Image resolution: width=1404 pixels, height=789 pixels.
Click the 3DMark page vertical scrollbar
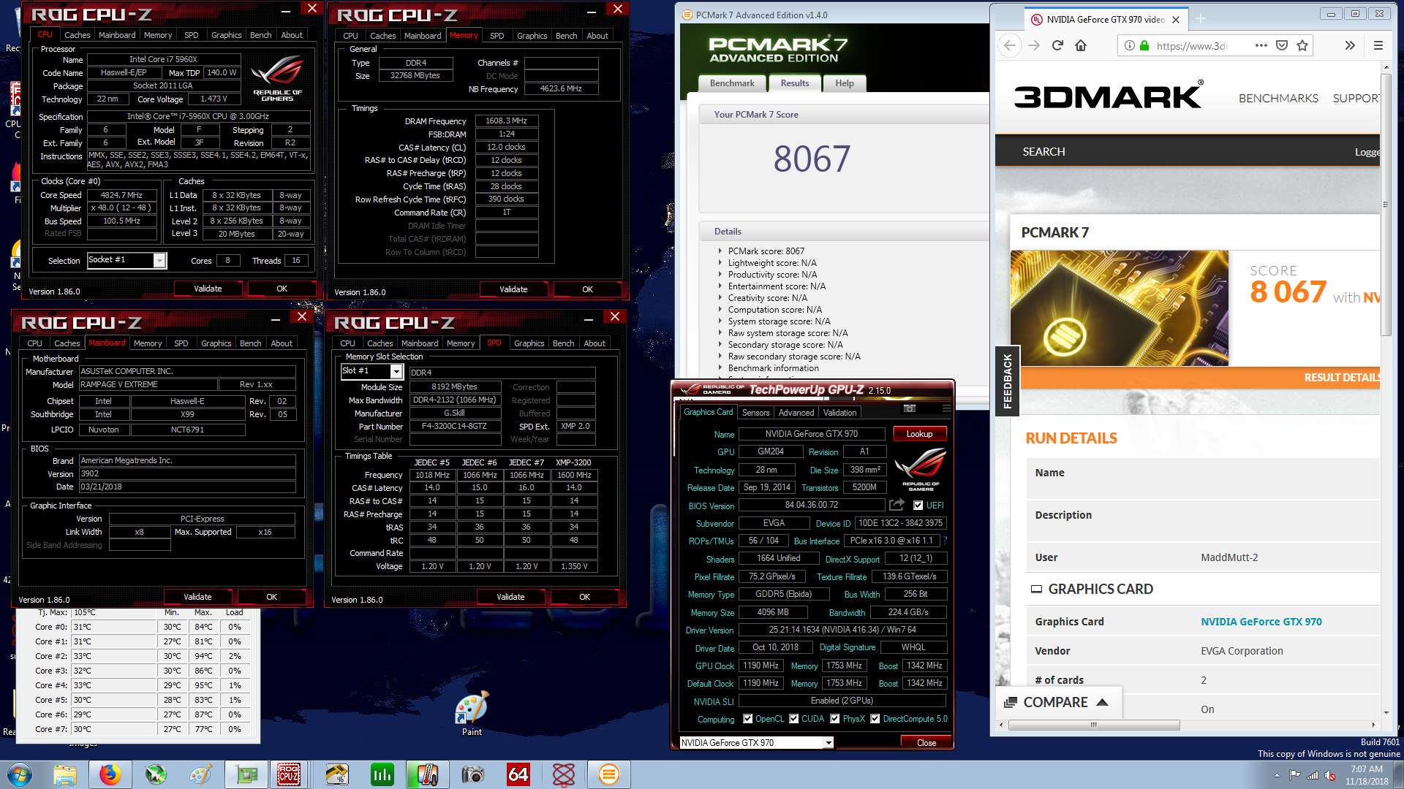click(x=1385, y=205)
